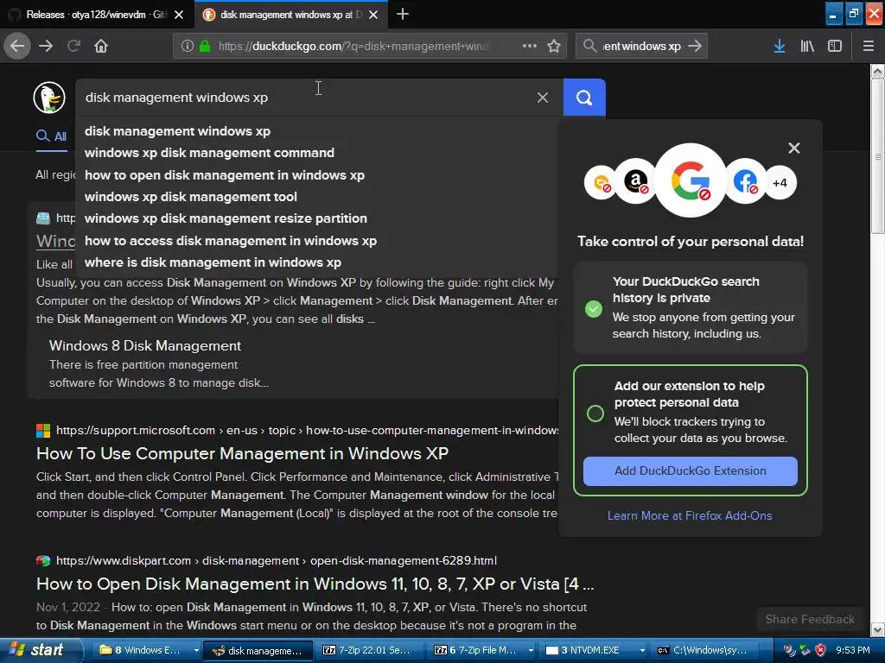The width and height of the screenshot is (885, 663).
Task: Open the Firefox hamburger menu
Action: point(869,46)
